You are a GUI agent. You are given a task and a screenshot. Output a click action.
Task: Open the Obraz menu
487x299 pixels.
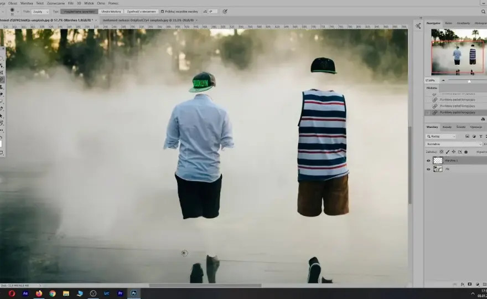12,3
